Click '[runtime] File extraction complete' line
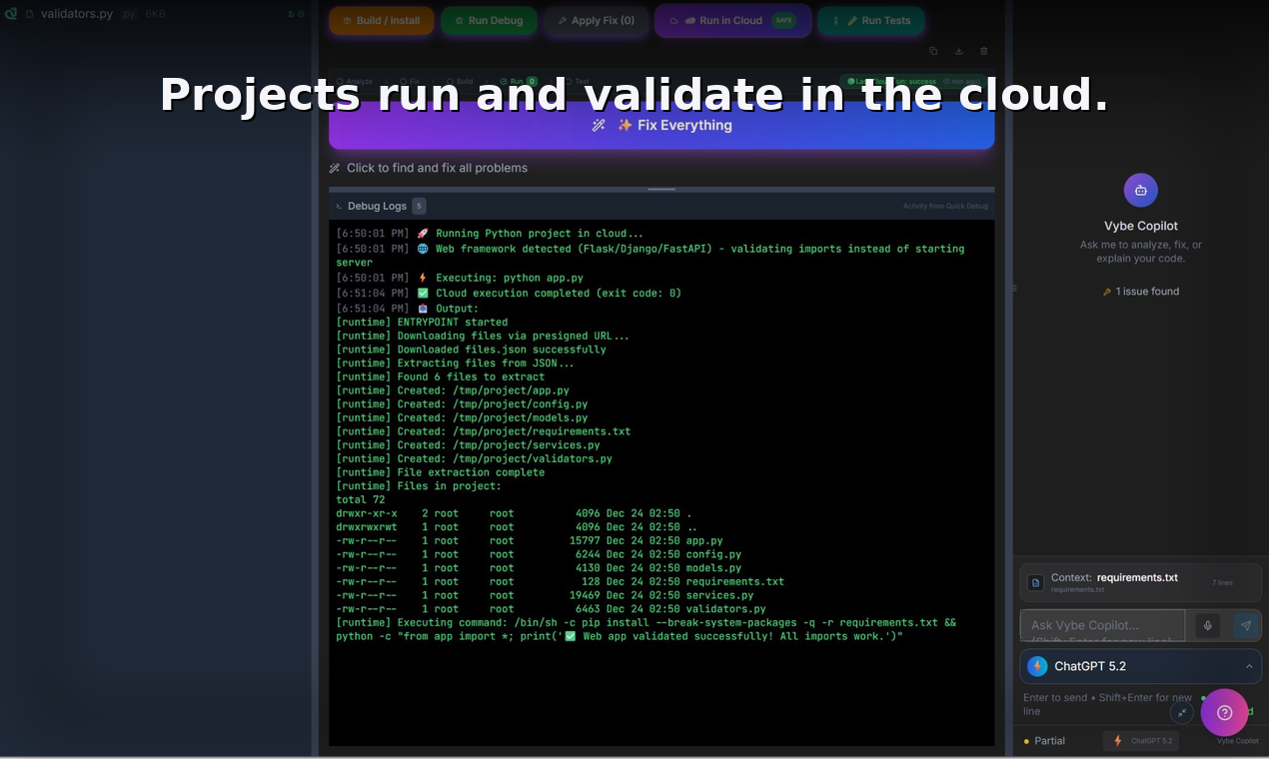The width and height of the screenshot is (1269, 759). 440,472
